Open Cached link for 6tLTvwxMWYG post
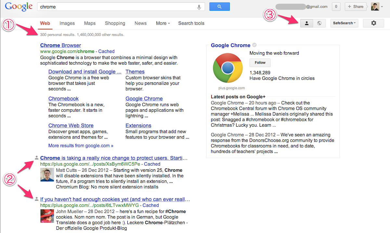Screen dimensions: 390x233 [x=151, y=205]
